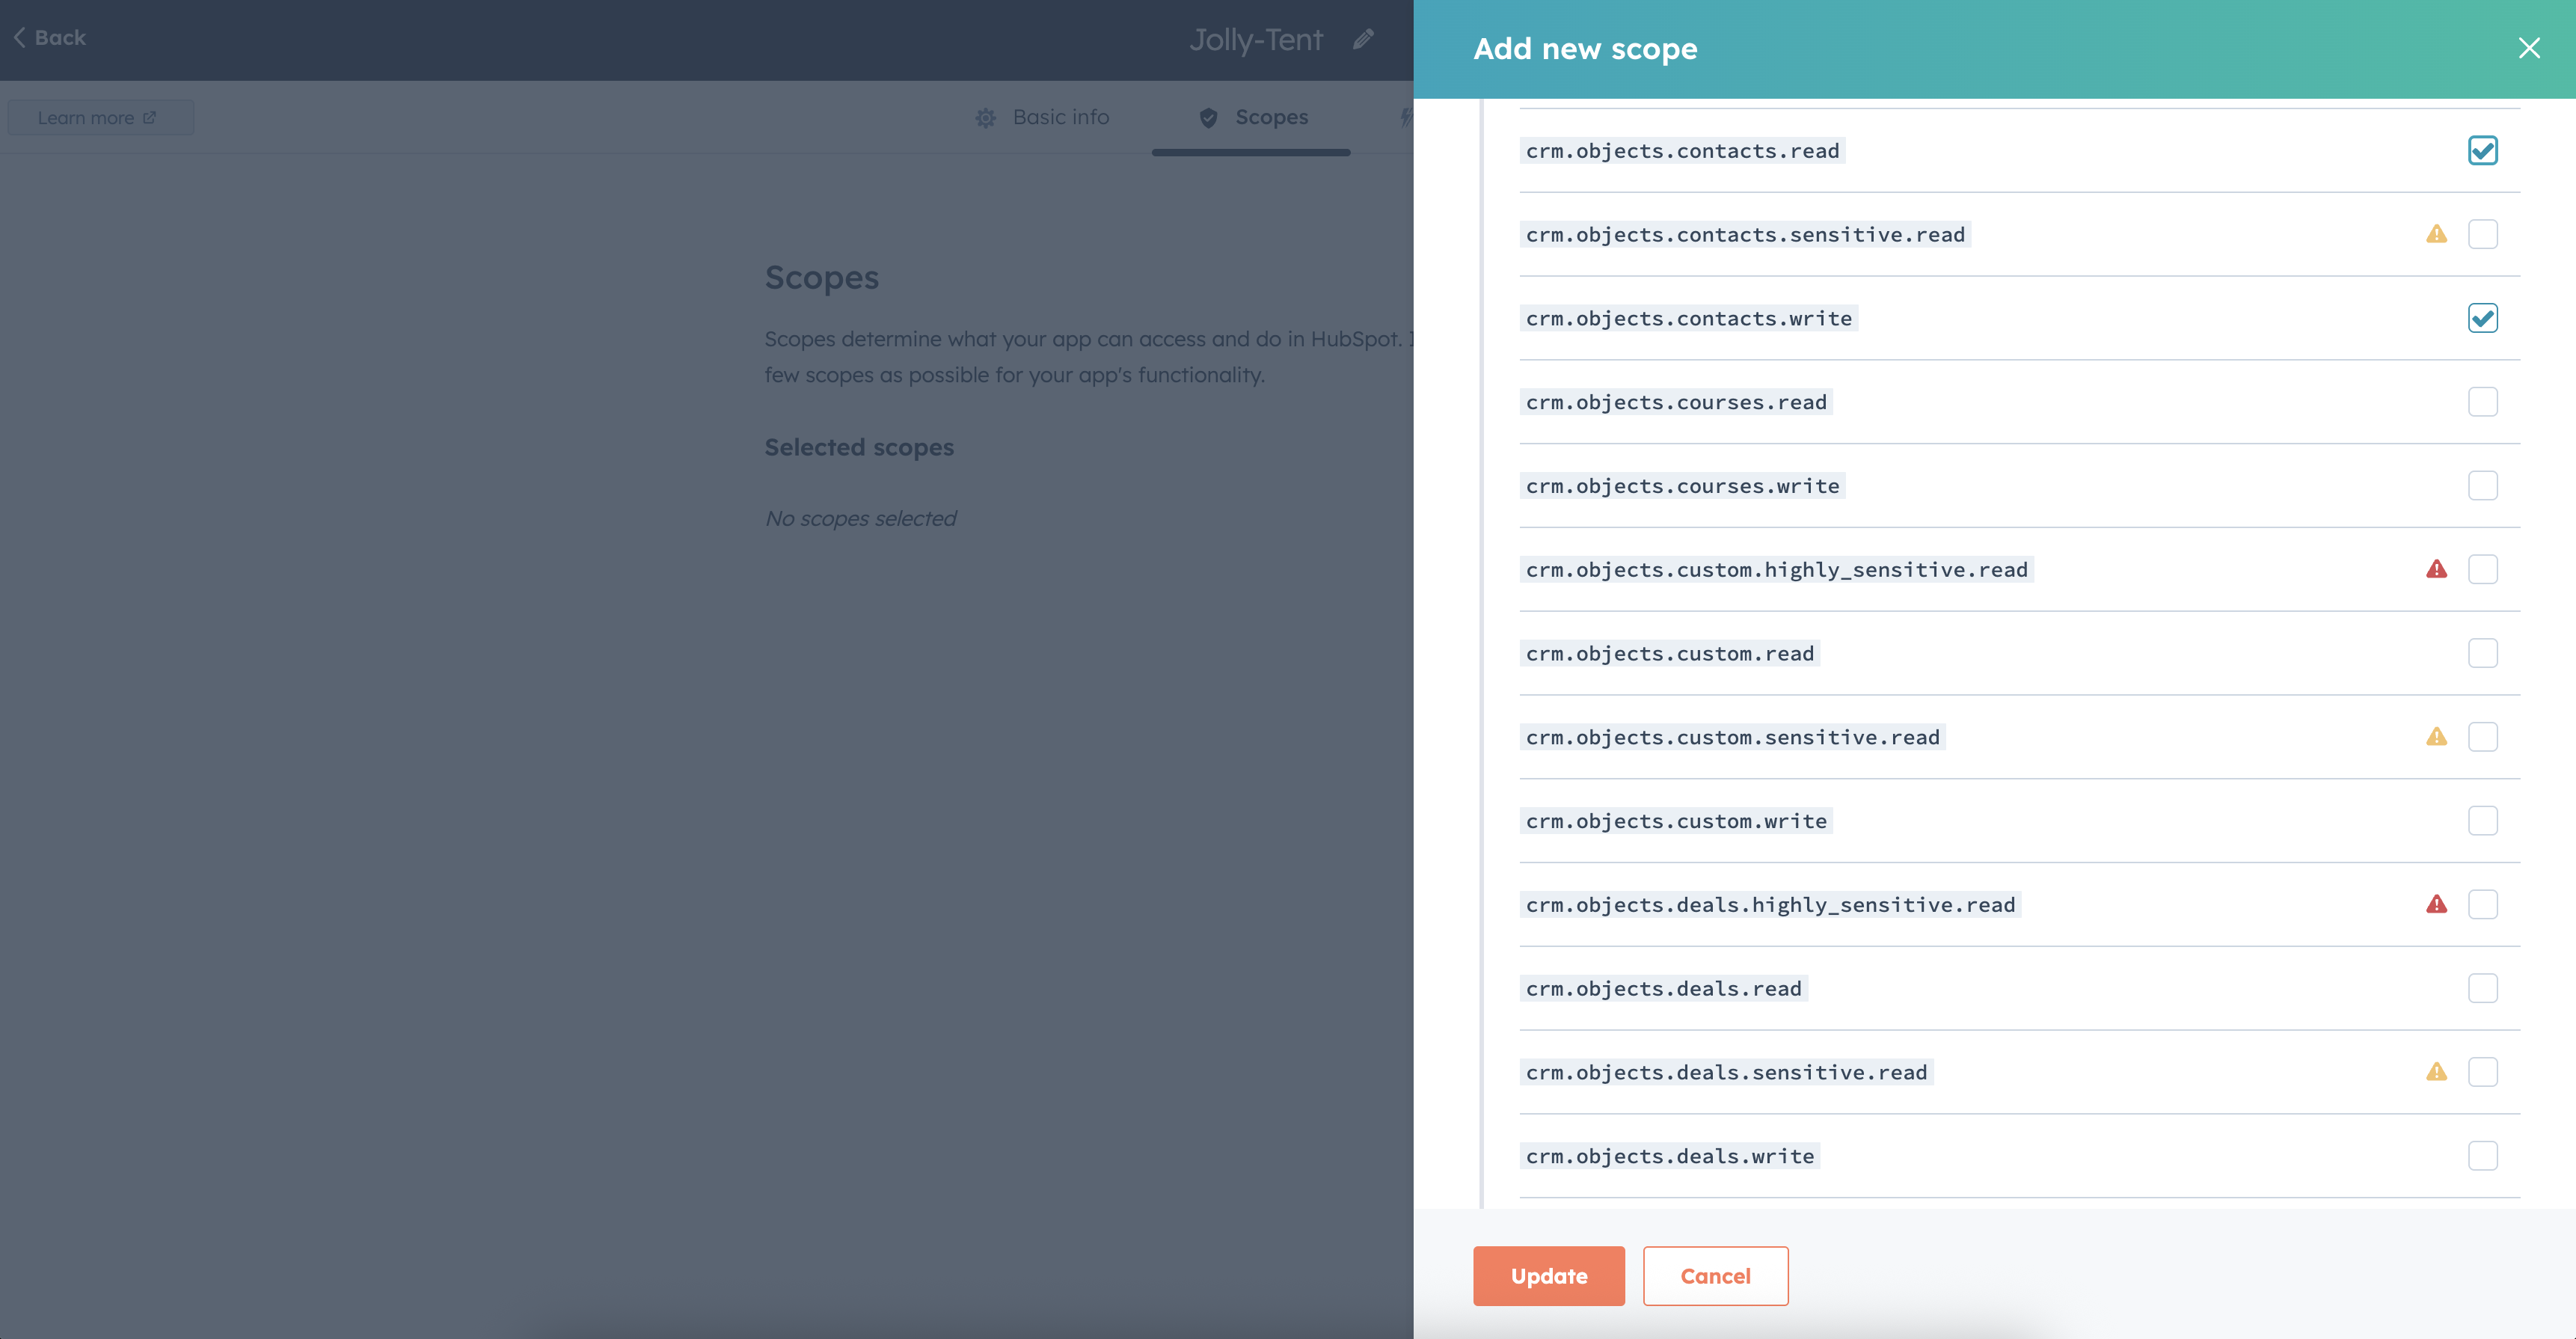This screenshot has height=1339, width=2576.
Task: Click red alert icon for custom.highly_sensitive.read
Action: point(2436,569)
